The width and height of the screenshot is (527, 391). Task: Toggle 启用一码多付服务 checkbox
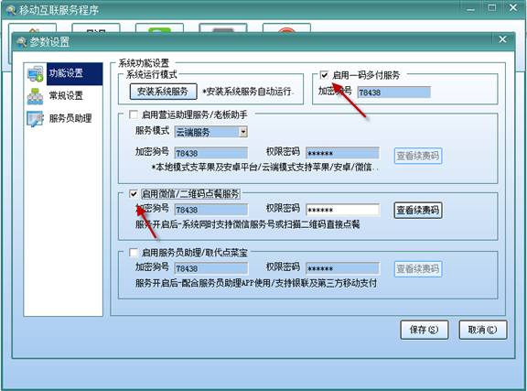pos(324,75)
